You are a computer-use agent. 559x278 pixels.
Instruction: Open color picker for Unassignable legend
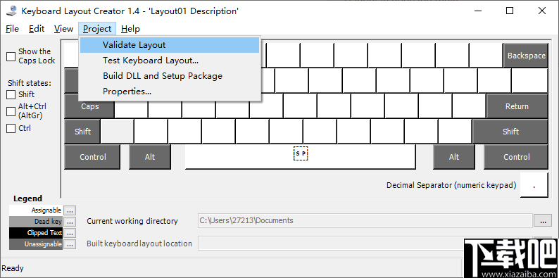point(70,244)
